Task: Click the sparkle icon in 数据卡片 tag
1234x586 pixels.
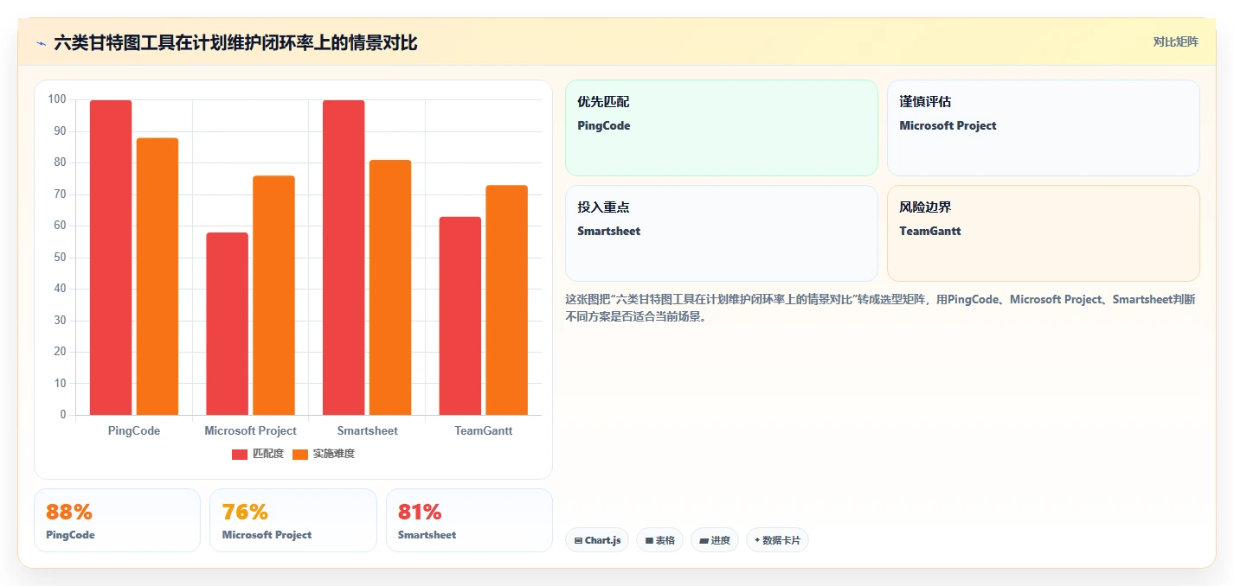Action: coord(757,540)
